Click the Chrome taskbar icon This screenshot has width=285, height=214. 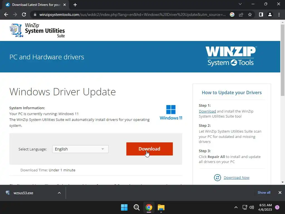click(149, 207)
